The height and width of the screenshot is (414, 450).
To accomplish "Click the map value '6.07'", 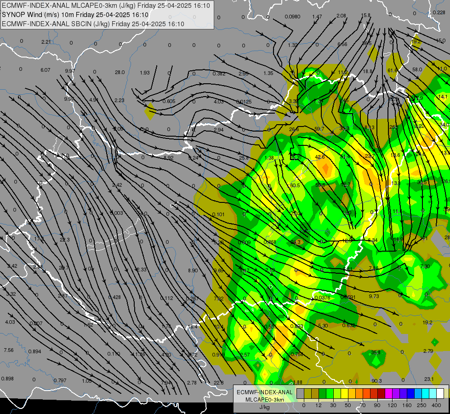I will pyautogui.click(x=46, y=70).
